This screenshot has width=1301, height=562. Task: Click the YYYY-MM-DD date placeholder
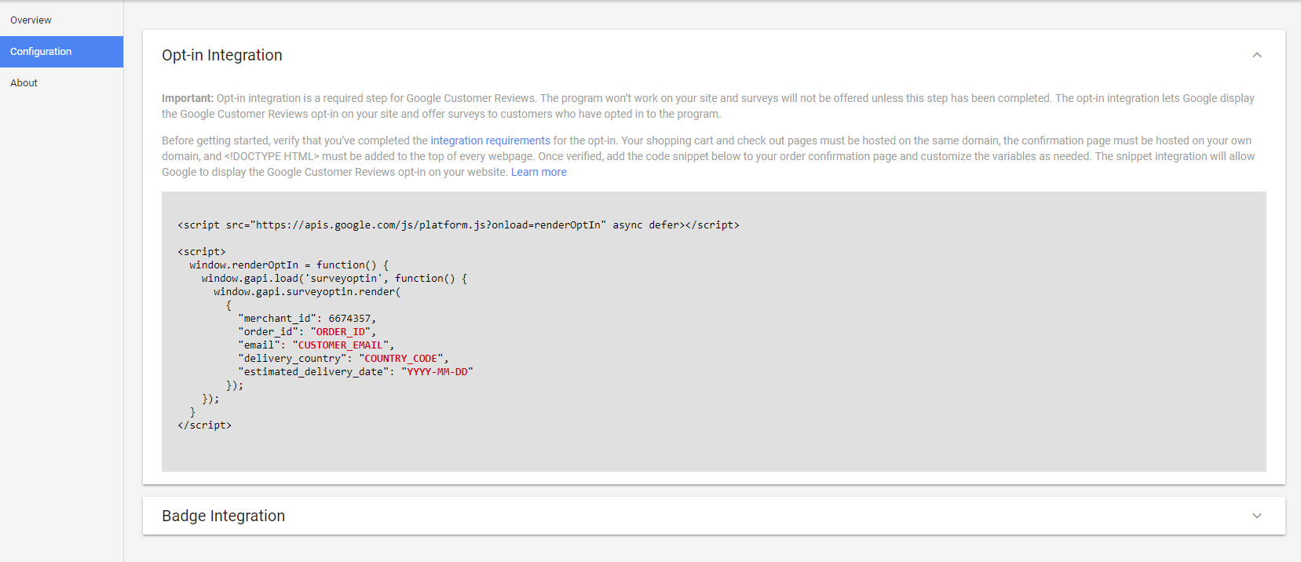[437, 372]
